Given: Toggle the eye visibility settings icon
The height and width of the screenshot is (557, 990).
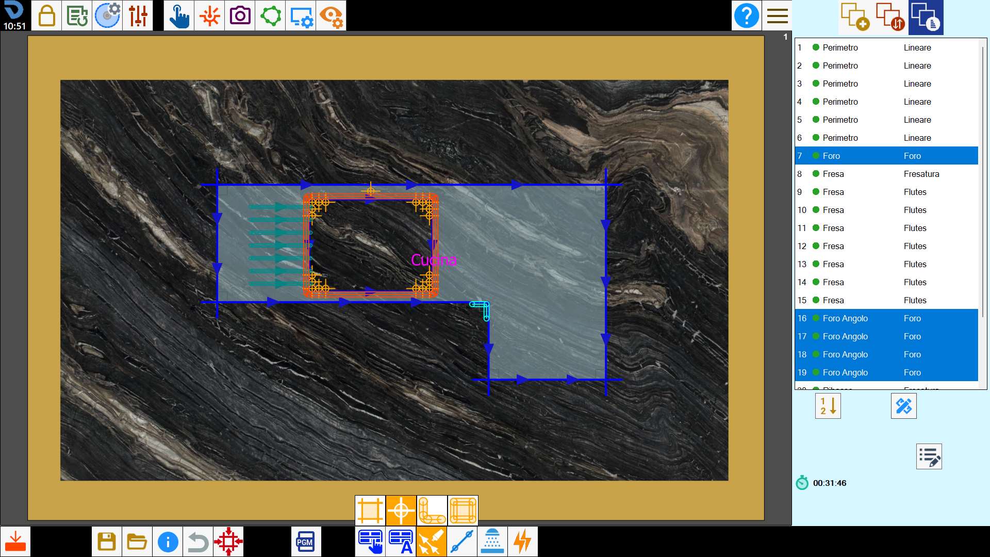Looking at the screenshot, I should click(x=331, y=15).
